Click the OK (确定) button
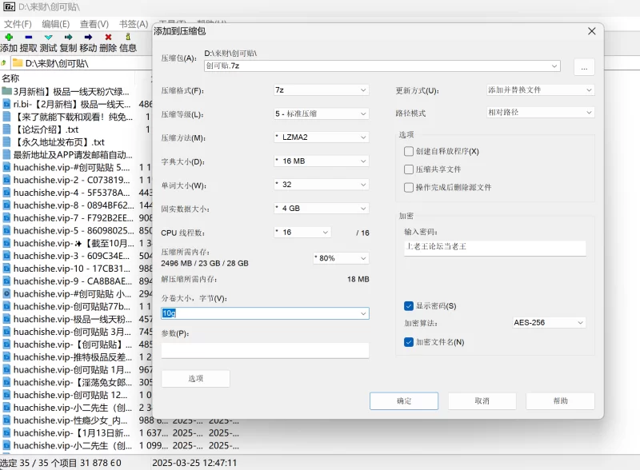640x470 pixels. click(x=403, y=400)
